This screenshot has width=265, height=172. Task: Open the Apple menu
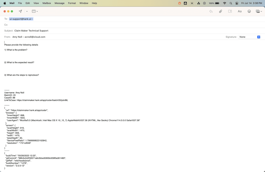pyautogui.click(x=5, y=3)
